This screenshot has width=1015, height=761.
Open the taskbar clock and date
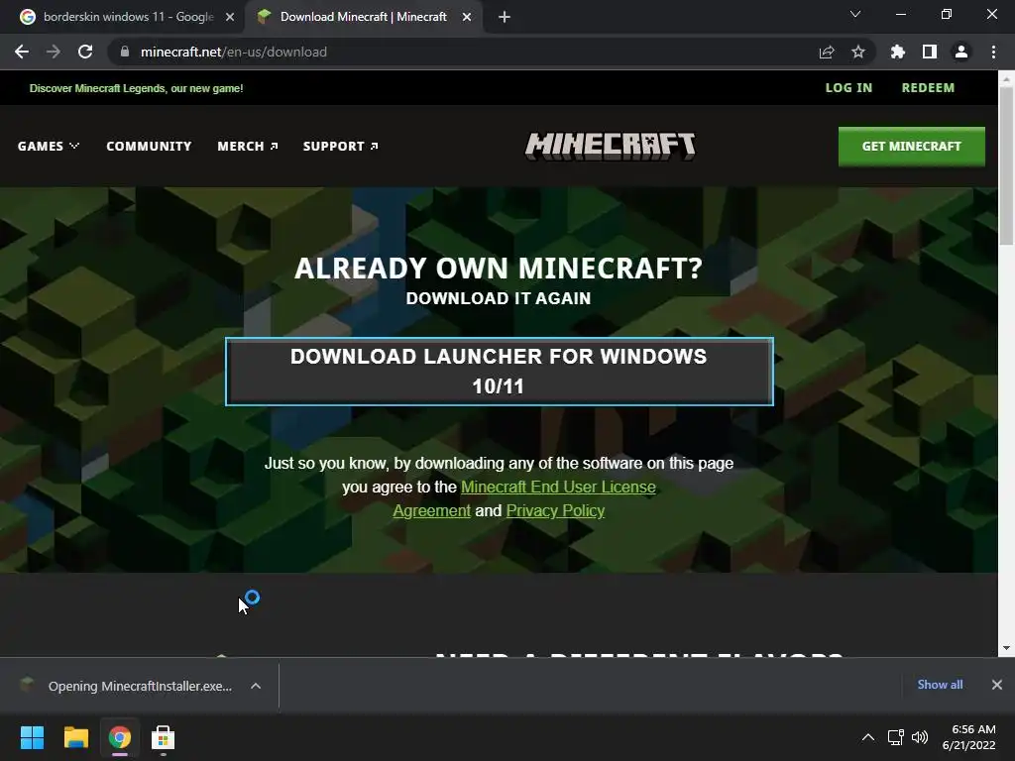tap(969, 737)
